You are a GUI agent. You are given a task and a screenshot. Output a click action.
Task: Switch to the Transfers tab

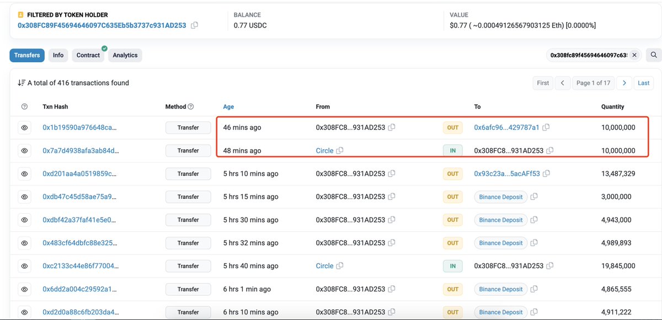click(27, 55)
